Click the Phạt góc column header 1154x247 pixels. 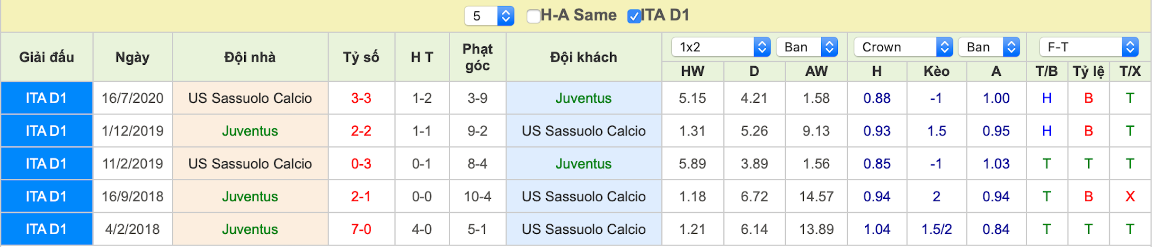pos(477,57)
